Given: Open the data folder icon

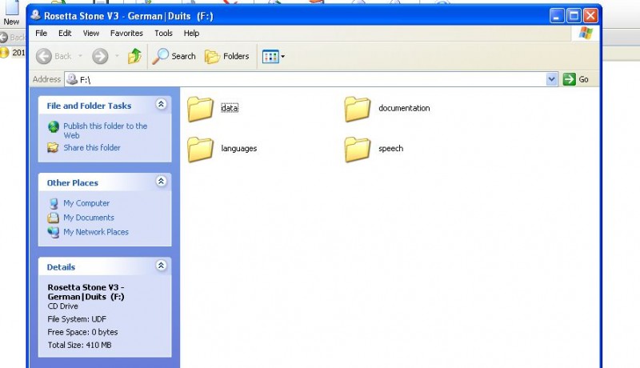Looking at the screenshot, I should point(201,109).
